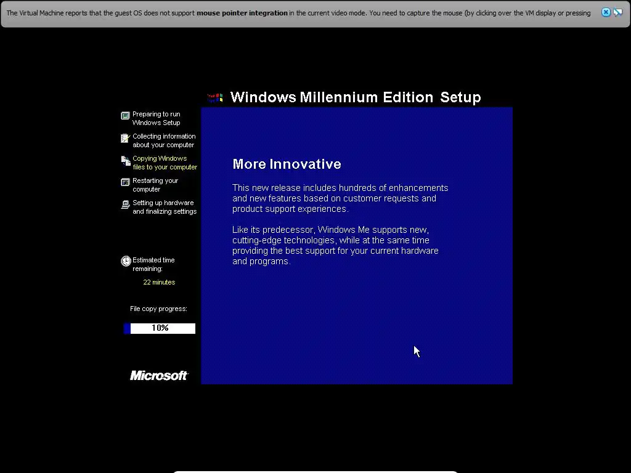Click the Copying Windows files icon
The image size is (631, 473).
tap(126, 161)
